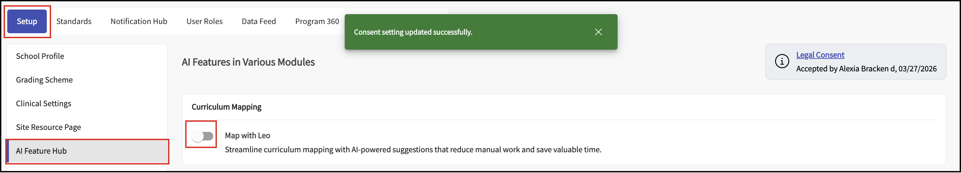Open the Data Feed tab
The width and height of the screenshot is (961, 173).
[259, 22]
